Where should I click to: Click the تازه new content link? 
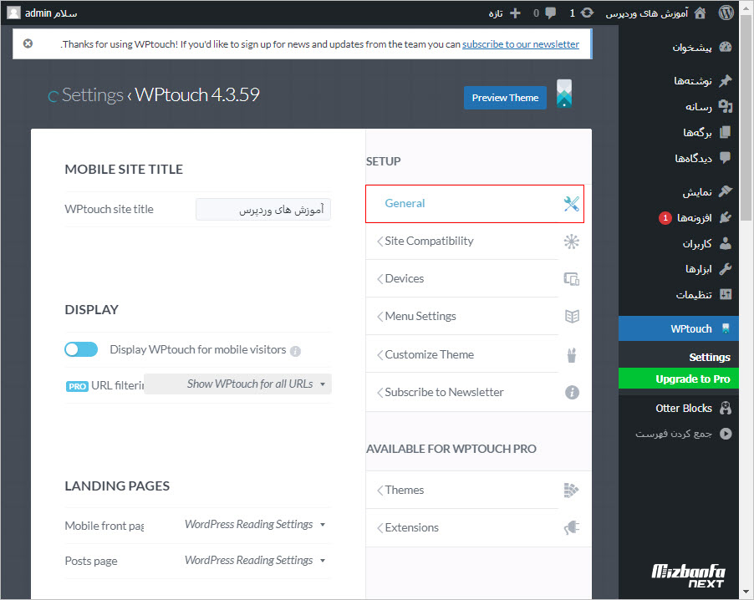496,13
